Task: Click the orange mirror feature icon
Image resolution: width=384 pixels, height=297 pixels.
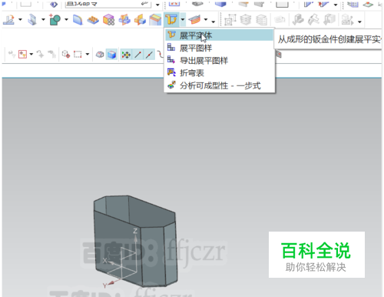Action: tap(124, 19)
